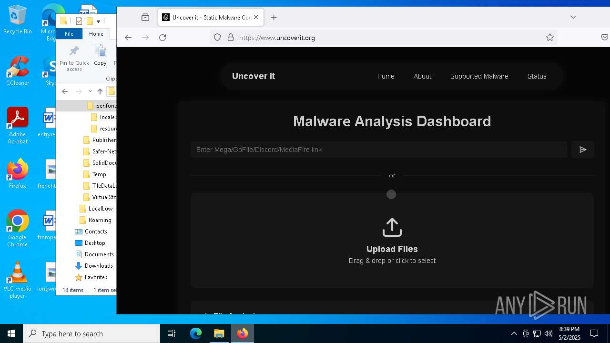
Task: Click the Firefox reload page icon
Action: click(163, 38)
